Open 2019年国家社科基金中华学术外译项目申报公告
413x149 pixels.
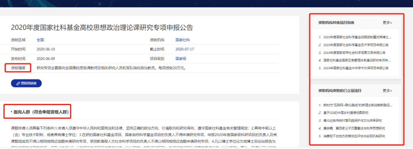point(356,68)
